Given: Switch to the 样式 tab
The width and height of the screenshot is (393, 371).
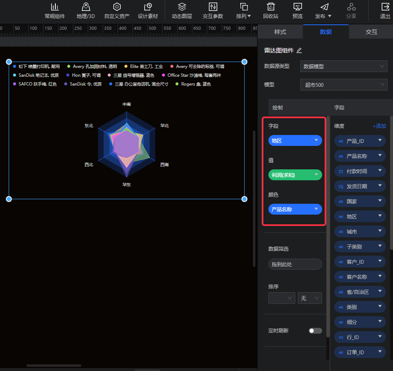Looking at the screenshot, I should [280, 32].
